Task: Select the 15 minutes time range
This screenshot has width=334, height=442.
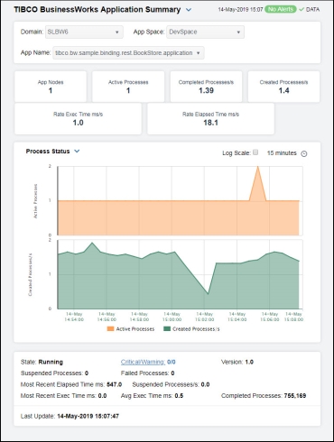Action: (282, 153)
